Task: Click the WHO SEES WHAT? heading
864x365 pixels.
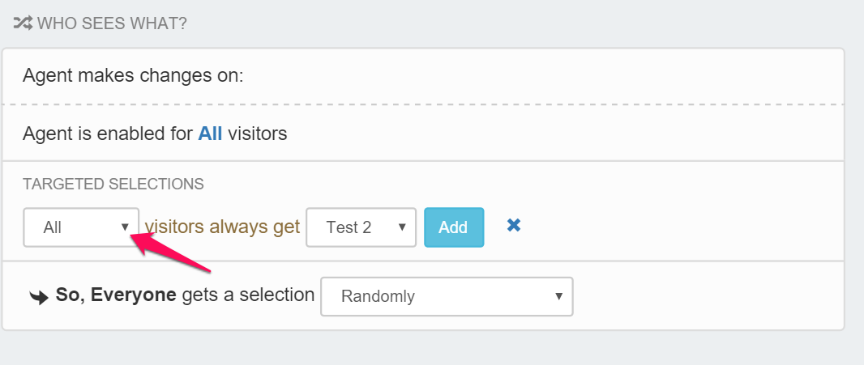Action: [112, 23]
